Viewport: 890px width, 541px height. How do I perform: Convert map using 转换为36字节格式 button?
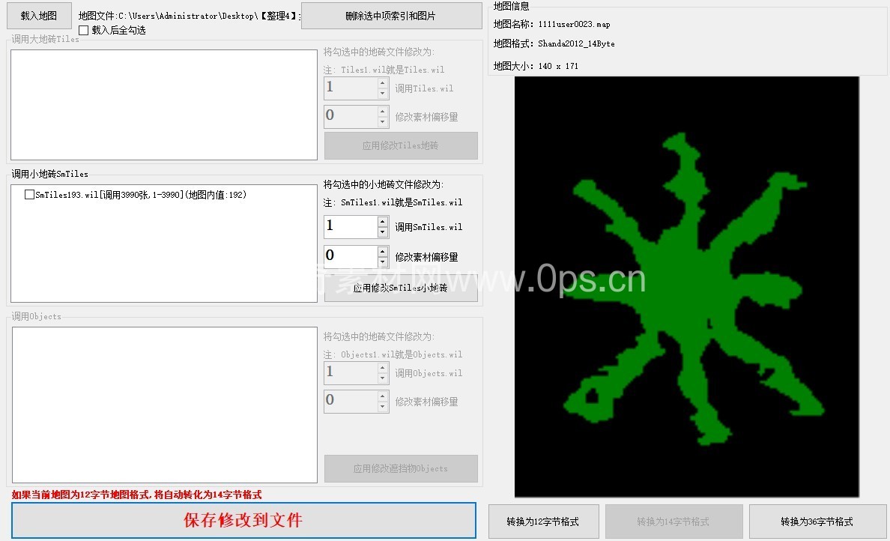817,522
